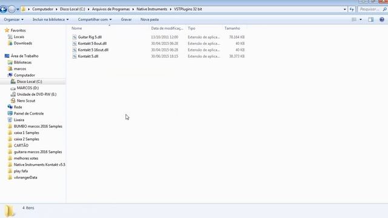The width and height of the screenshot is (388, 218).
Task: Open the Organizar menu
Action: click(13, 19)
